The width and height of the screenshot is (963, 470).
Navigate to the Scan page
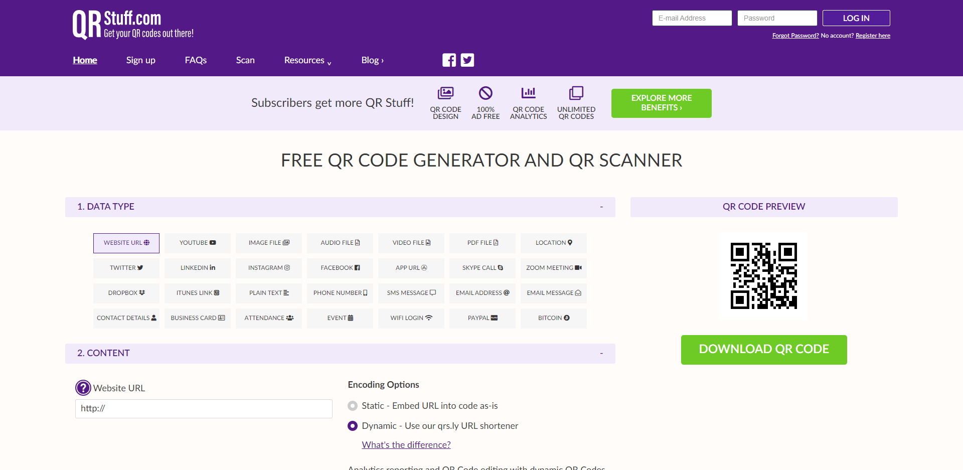click(245, 60)
